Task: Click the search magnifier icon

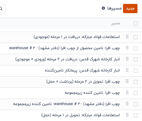Action: point(1,9)
